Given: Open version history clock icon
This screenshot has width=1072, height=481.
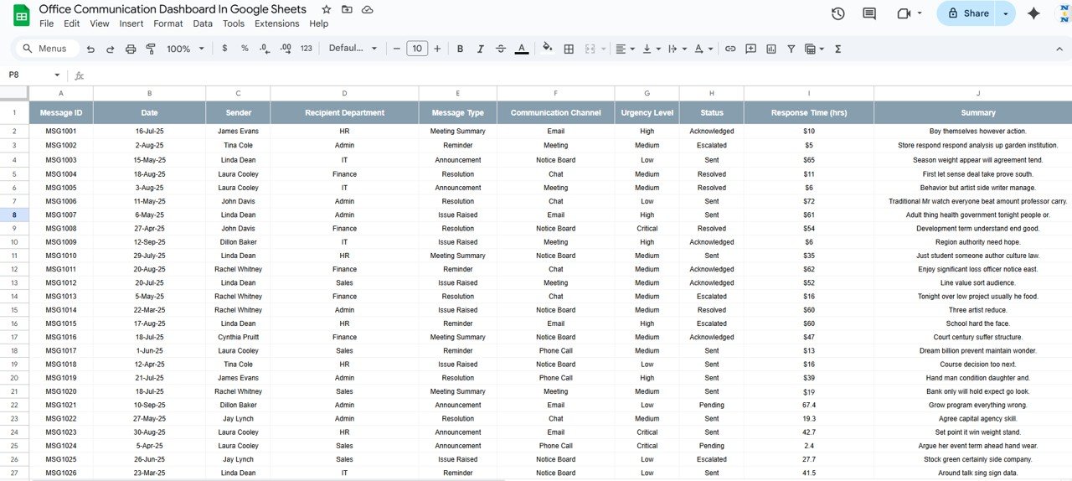Looking at the screenshot, I should pos(837,13).
